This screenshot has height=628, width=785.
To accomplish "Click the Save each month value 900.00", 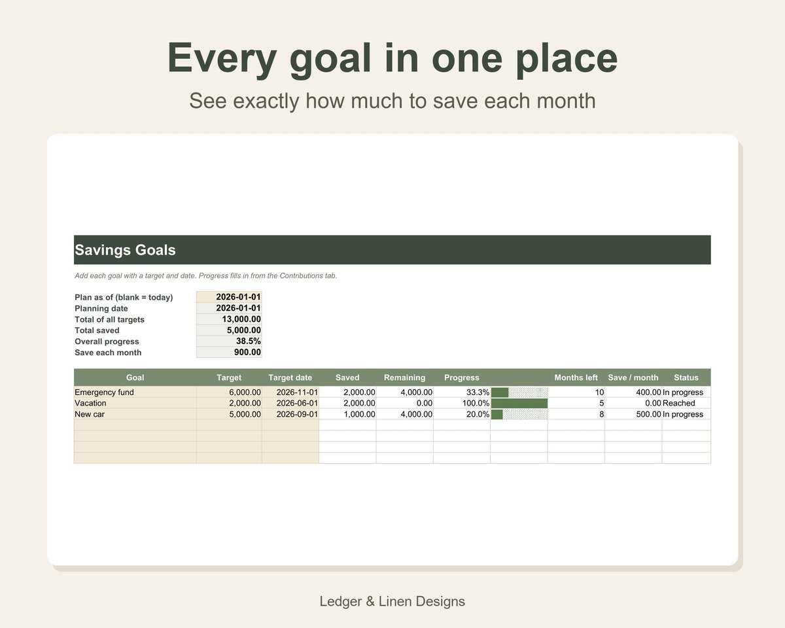I will click(x=229, y=353).
